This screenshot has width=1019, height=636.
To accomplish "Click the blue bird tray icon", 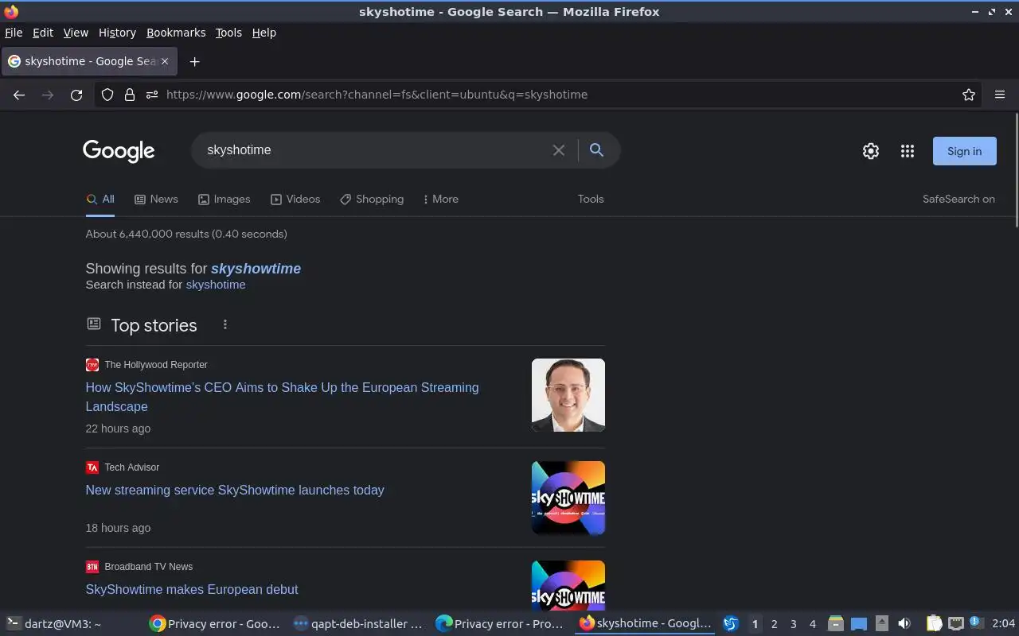I will (730, 624).
